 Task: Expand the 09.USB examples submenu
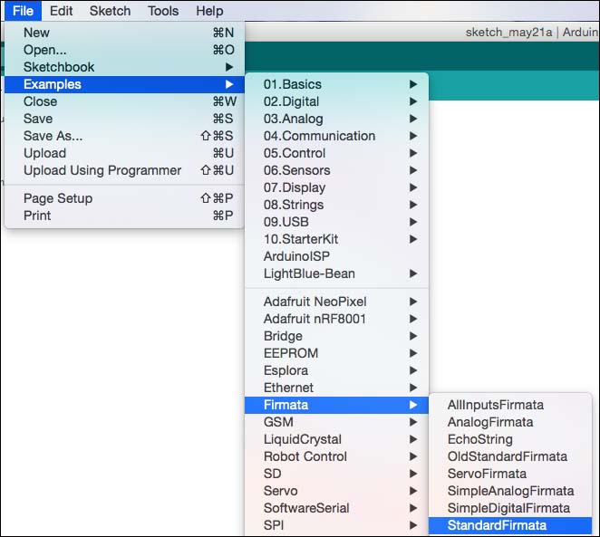pos(336,222)
